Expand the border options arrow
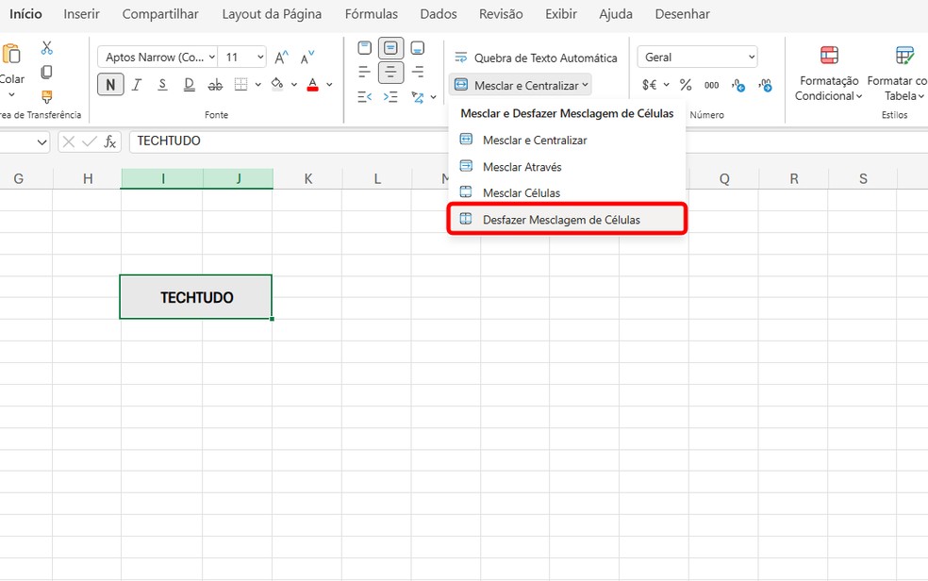The height and width of the screenshot is (581, 928). (x=257, y=84)
